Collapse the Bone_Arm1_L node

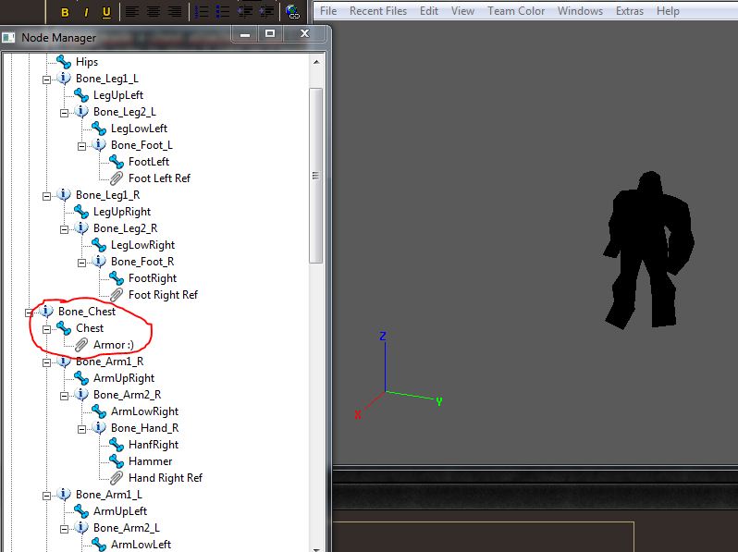point(46,496)
